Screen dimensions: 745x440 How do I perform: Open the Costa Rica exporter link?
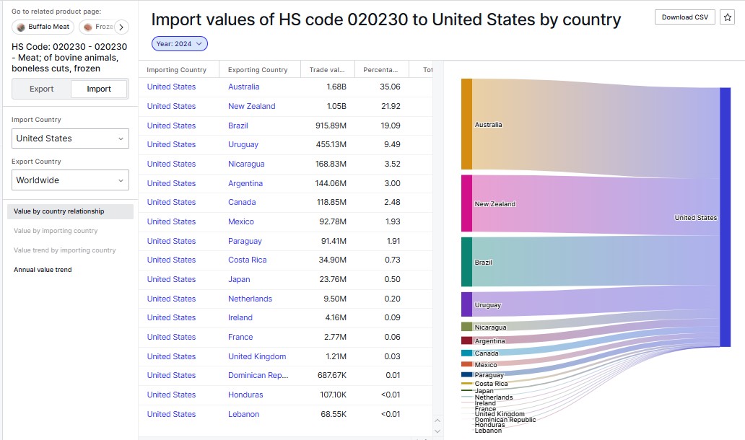247,260
